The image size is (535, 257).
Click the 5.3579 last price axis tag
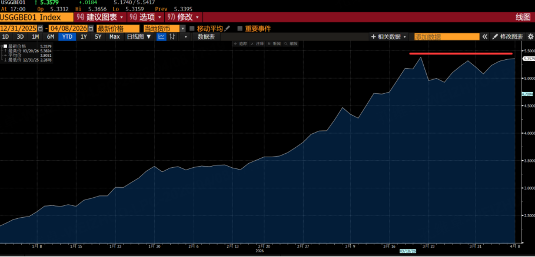click(528, 59)
